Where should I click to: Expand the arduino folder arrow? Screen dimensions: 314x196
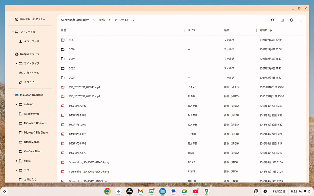pyautogui.click(x=16, y=104)
